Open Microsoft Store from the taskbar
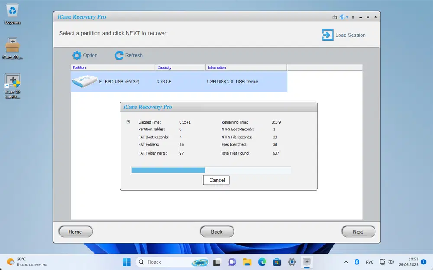 pos(277,262)
